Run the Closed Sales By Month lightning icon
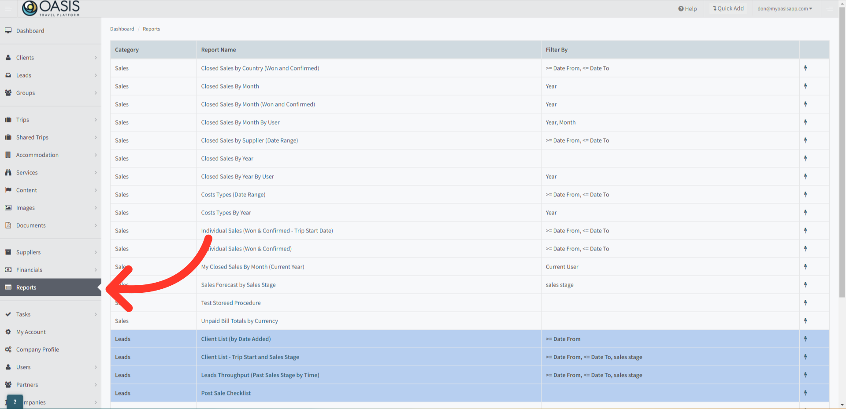This screenshot has height=409, width=846. (x=805, y=86)
